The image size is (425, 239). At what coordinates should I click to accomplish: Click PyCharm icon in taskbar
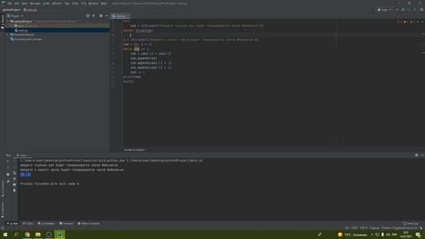60,234
